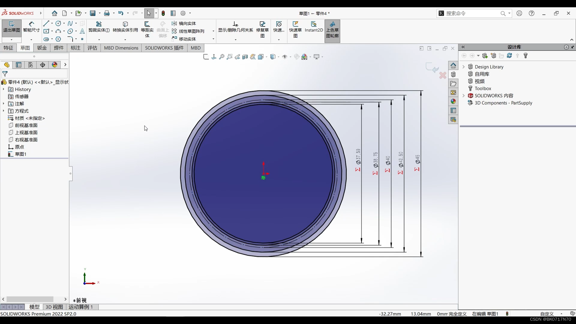Switch to the MBD Dimensions tab
The height and width of the screenshot is (324, 576).
(x=121, y=48)
